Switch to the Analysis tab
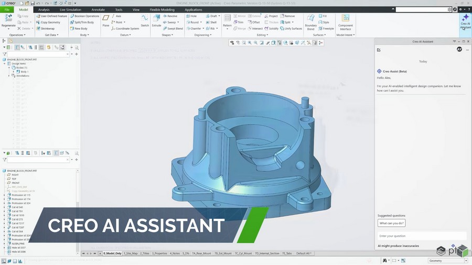The image size is (472, 265). [44, 9]
